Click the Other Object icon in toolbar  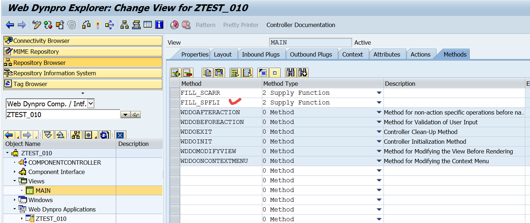(60, 25)
